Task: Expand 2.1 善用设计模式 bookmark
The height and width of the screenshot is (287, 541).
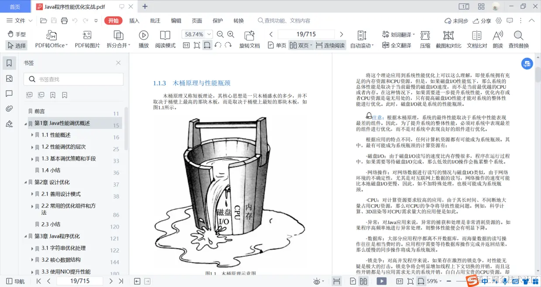Action: [32, 194]
